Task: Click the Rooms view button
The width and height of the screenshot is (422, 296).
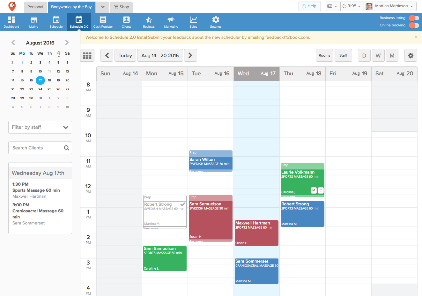Action: [x=324, y=56]
